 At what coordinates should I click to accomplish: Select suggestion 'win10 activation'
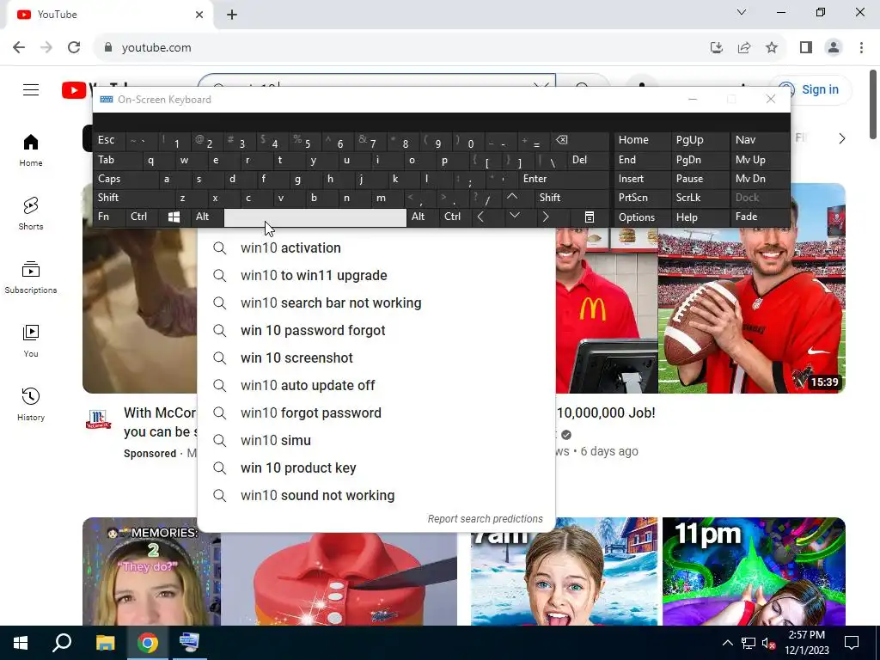[376, 248]
